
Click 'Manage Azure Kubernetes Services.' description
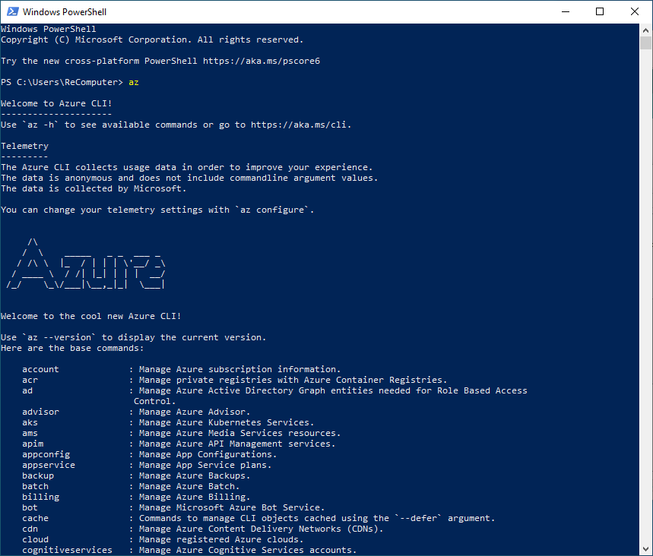point(227,422)
